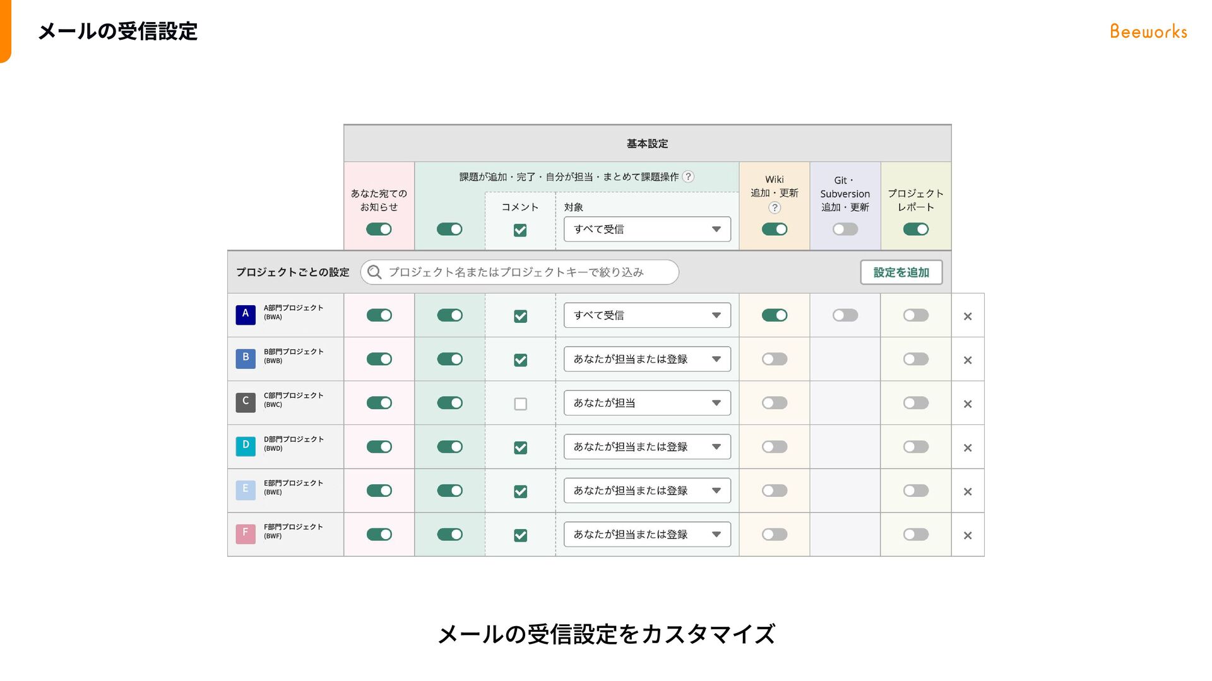Turn on Wiki toggle for B部門プロジェクト
The height and width of the screenshot is (681, 1212).
775,359
